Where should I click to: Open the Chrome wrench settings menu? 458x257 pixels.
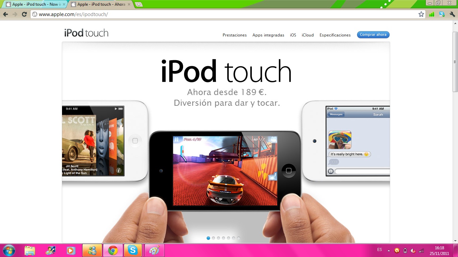tap(452, 14)
